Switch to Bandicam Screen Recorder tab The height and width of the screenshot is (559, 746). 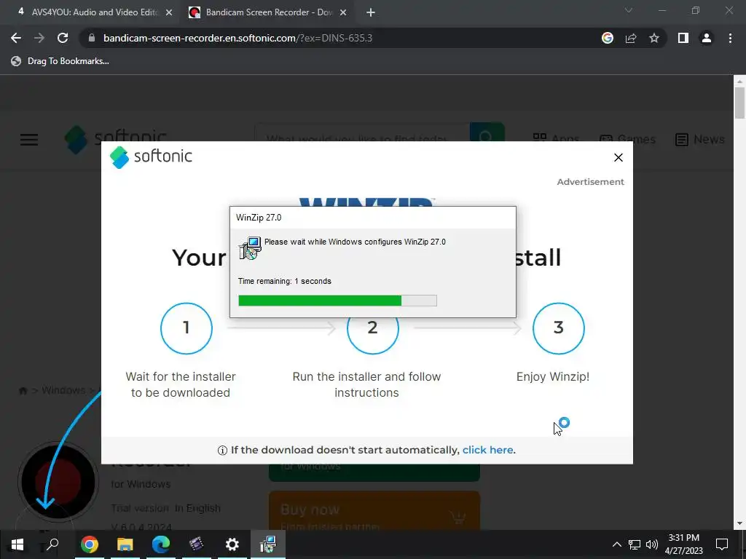(x=267, y=12)
